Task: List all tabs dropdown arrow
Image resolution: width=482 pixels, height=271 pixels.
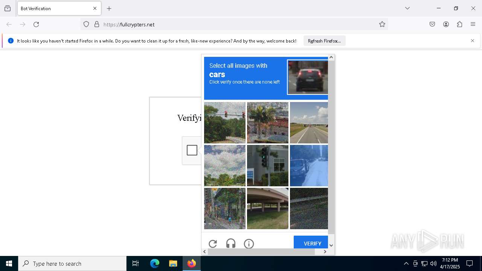Action: (x=407, y=8)
